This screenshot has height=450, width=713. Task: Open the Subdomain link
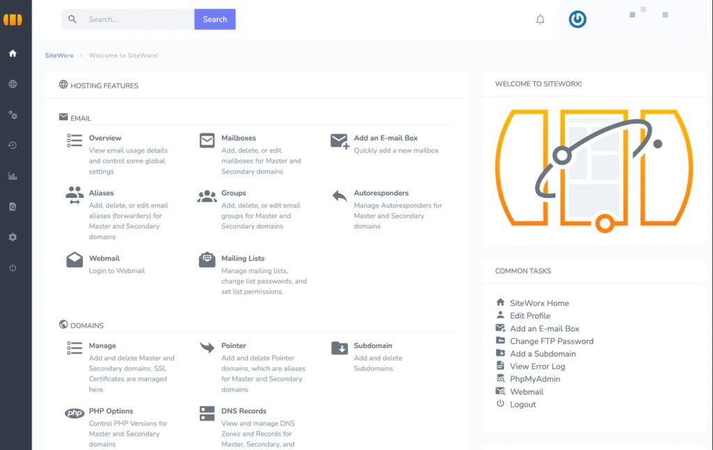click(x=373, y=346)
